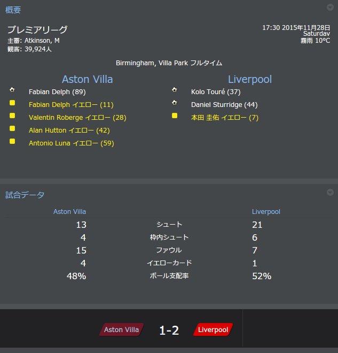
Task: Collapse the 概要 panel with its arrow
Action: click(x=330, y=7)
